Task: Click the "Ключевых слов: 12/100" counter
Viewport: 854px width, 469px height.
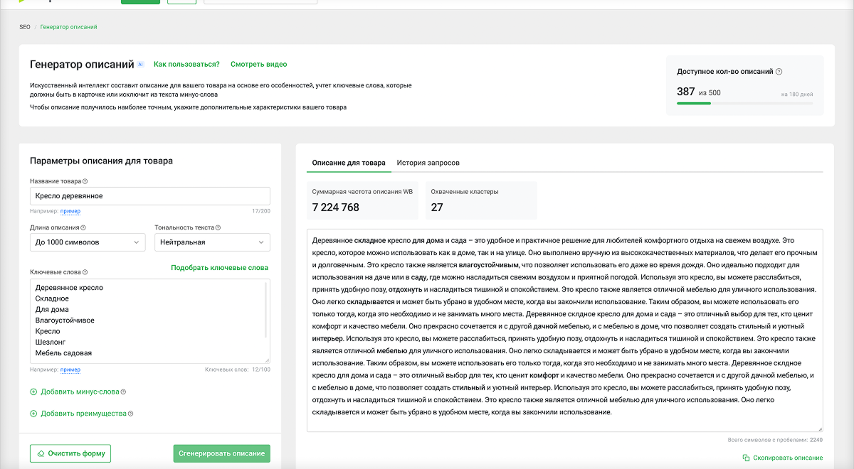Action: coord(238,370)
